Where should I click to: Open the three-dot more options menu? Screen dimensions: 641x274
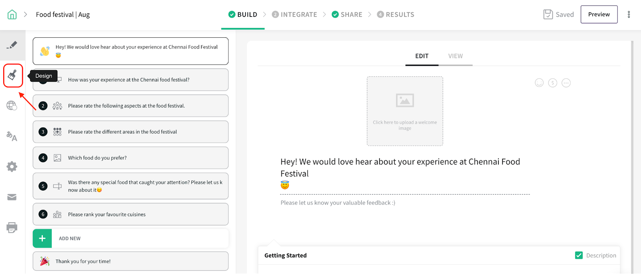tap(629, 14)
